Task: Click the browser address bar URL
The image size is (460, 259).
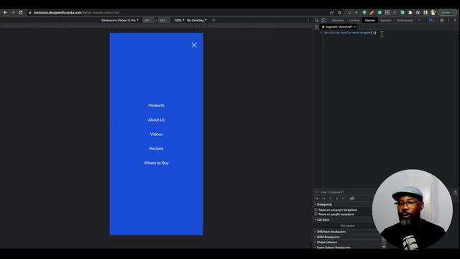Action: 76,13
